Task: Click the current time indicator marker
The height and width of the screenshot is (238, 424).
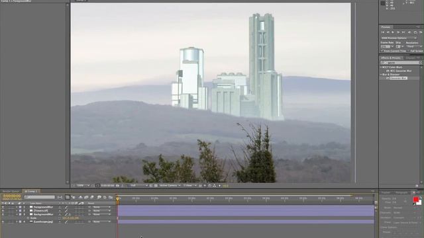Action: point(117,199)
